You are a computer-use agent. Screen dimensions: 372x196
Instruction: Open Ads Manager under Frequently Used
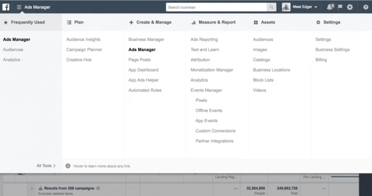pos(16,39)
